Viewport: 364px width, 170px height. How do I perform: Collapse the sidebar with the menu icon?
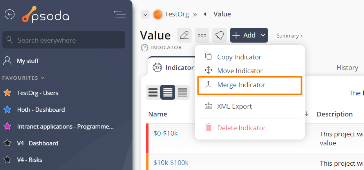click(x=120, y=14)
